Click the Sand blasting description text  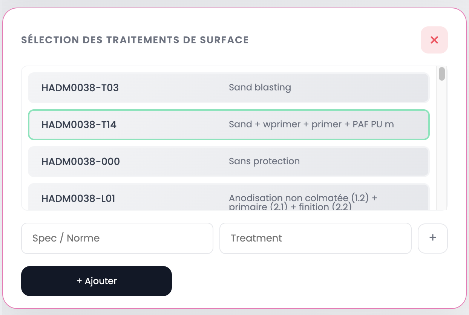click(260, 87)
